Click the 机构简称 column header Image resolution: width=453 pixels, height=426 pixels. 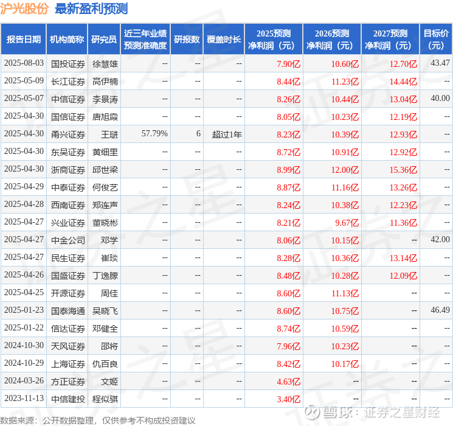(x=67, y=39)
